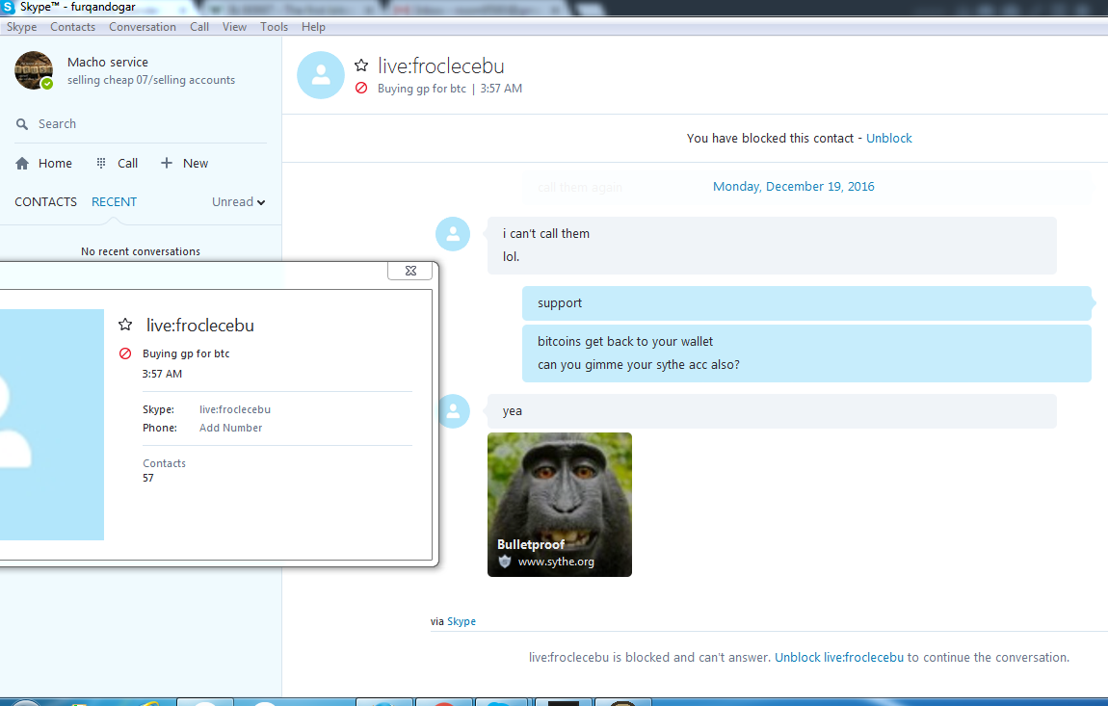Open the View menu
This screenshot has width=1108, height=706.
pyautogui.click(x=234, y=27)
